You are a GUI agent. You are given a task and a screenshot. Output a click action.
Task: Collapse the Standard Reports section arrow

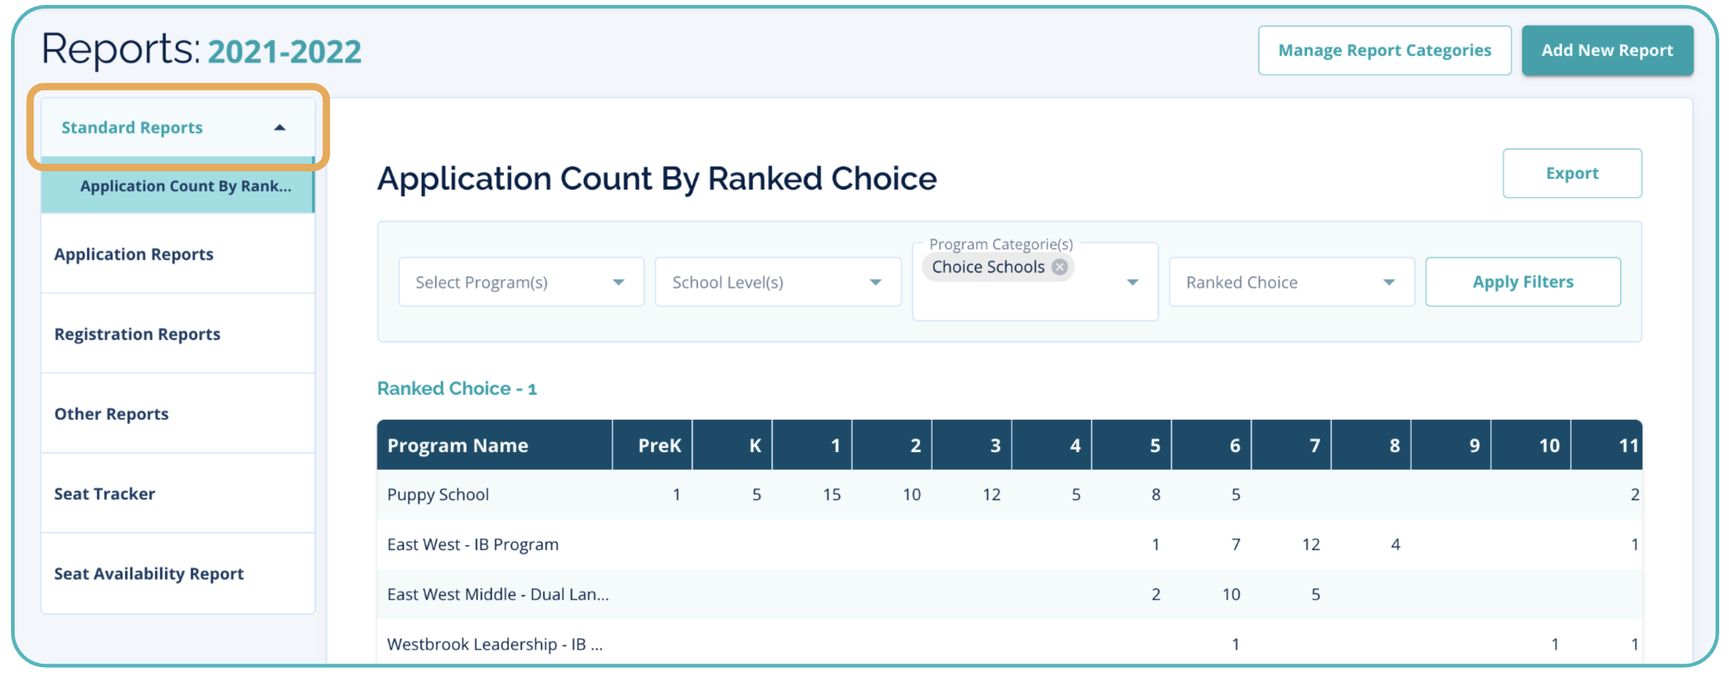(x=280, y=128)
